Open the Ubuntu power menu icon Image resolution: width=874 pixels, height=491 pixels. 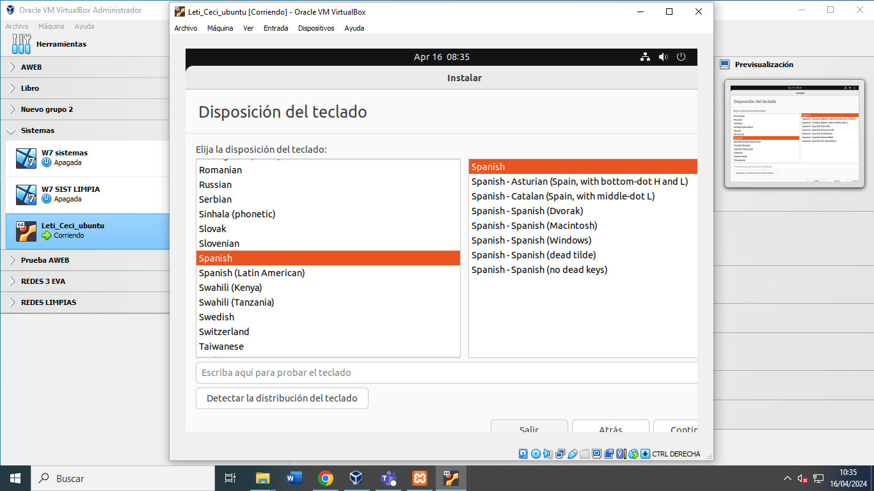tap(681, 57)
